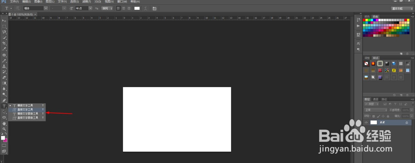Screen dimensions: 415x163
Task: Click the background color swatch (magenta)
Action: 6,141
